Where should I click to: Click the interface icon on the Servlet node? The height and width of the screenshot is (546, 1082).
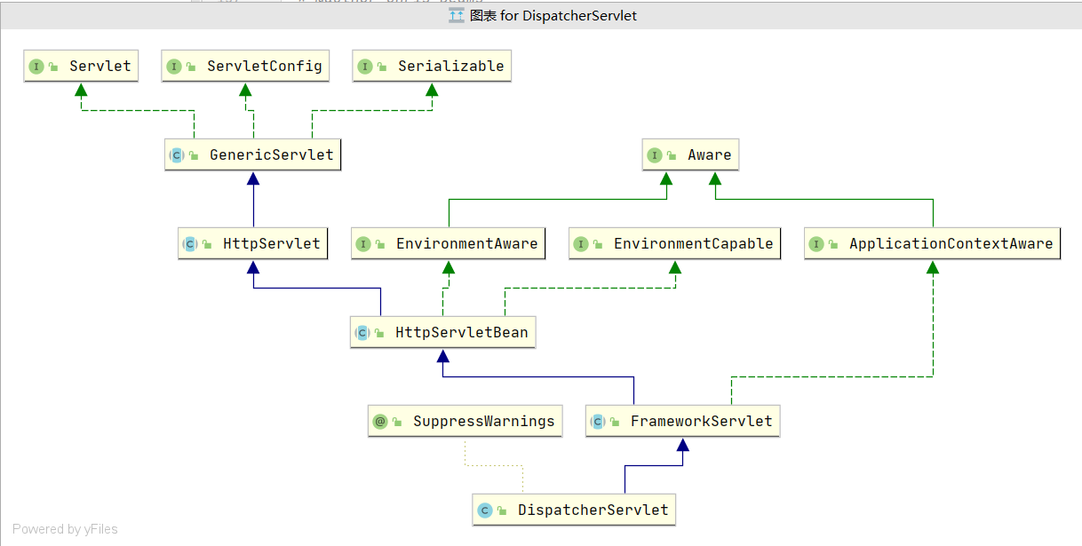click(x=36, y=65)
